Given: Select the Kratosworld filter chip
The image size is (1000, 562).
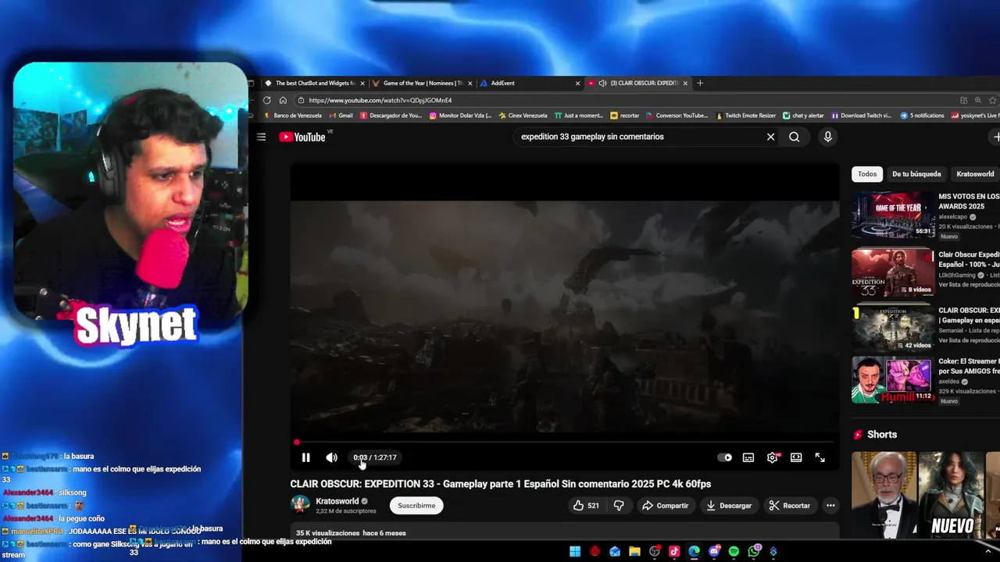Looking at the screenshot, I should click(975, 174).
